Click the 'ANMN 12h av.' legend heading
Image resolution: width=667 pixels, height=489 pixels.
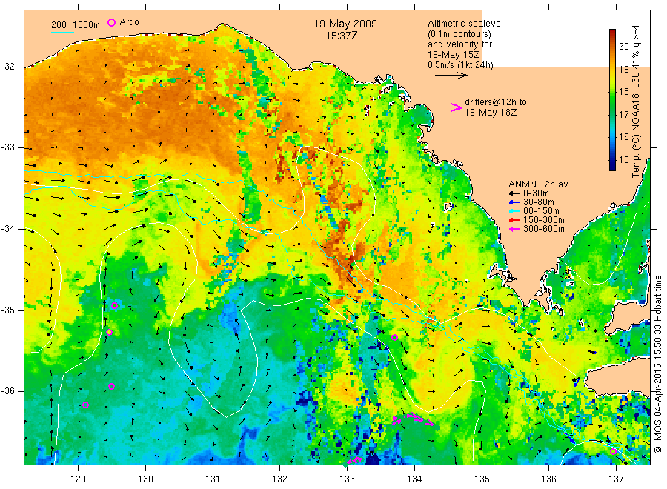[x=540, y=184]
